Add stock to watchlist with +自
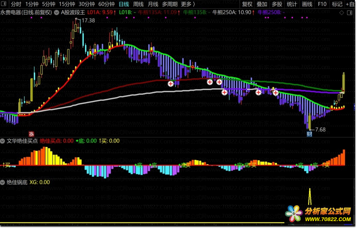Viewport: 357px width, 228px height. coord(350,4)
